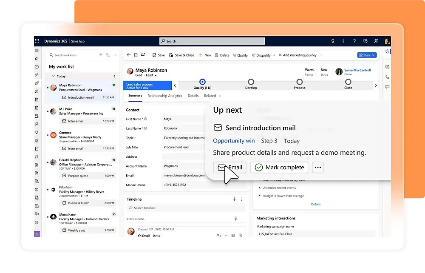The height and width of the screenshot is (273, 425).
Task: Click the lightbulb assistant icon in header
Action: [x=333, y=41]
